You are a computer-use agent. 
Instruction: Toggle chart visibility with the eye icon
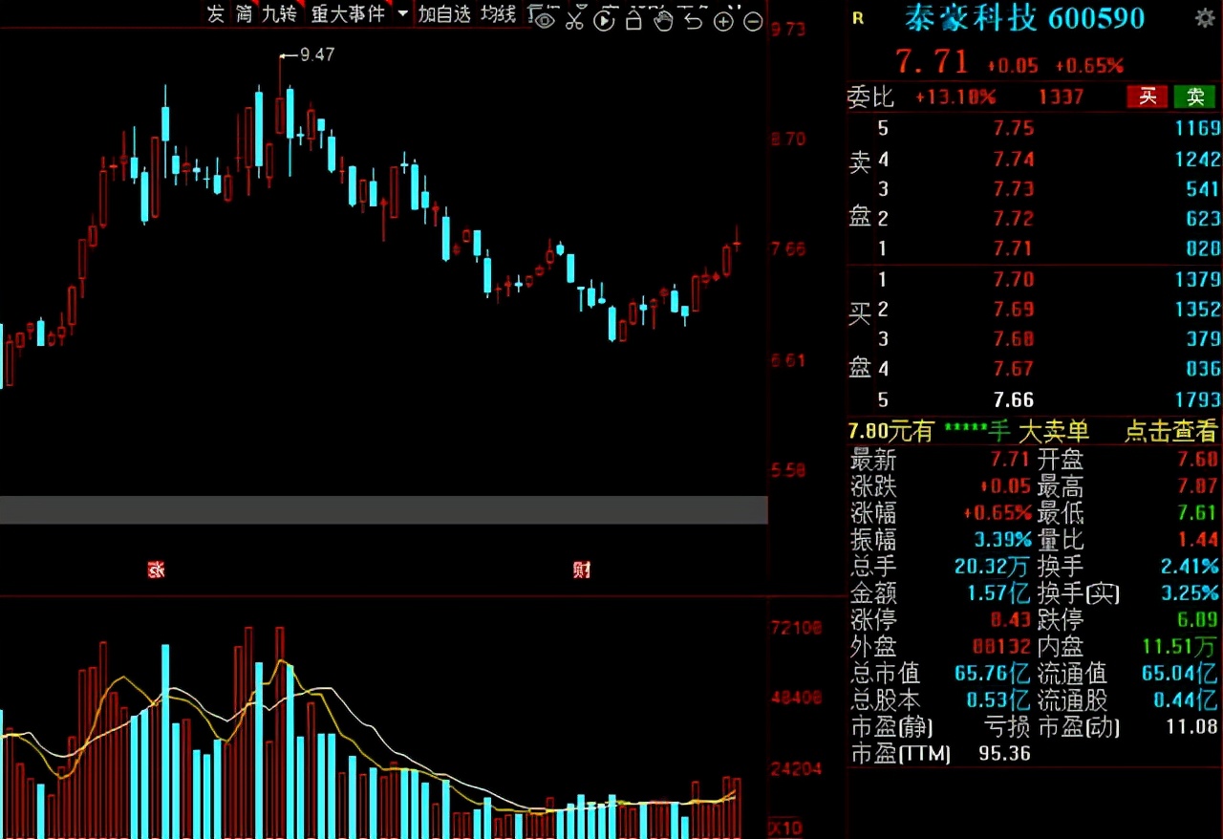tap(545, 21)
